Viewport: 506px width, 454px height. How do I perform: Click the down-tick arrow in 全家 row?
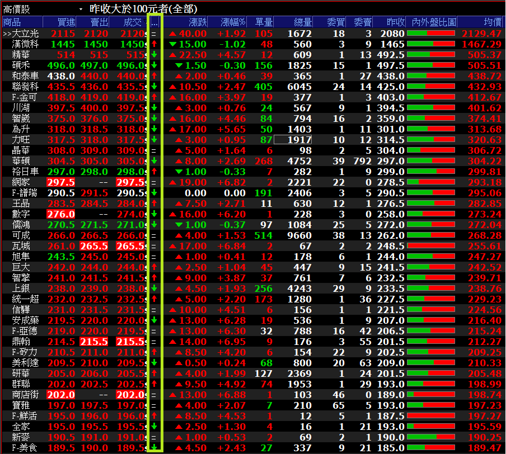click(x=154, y=426)
